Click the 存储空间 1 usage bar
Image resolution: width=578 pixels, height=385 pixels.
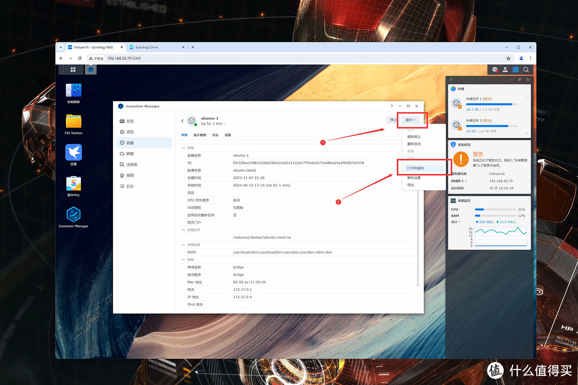pos(489,104)
